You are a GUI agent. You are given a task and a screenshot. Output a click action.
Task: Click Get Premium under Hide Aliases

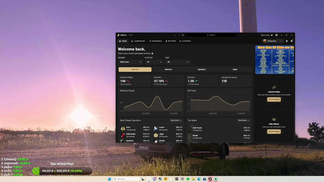pyautogui.click(x=274, y=131)
